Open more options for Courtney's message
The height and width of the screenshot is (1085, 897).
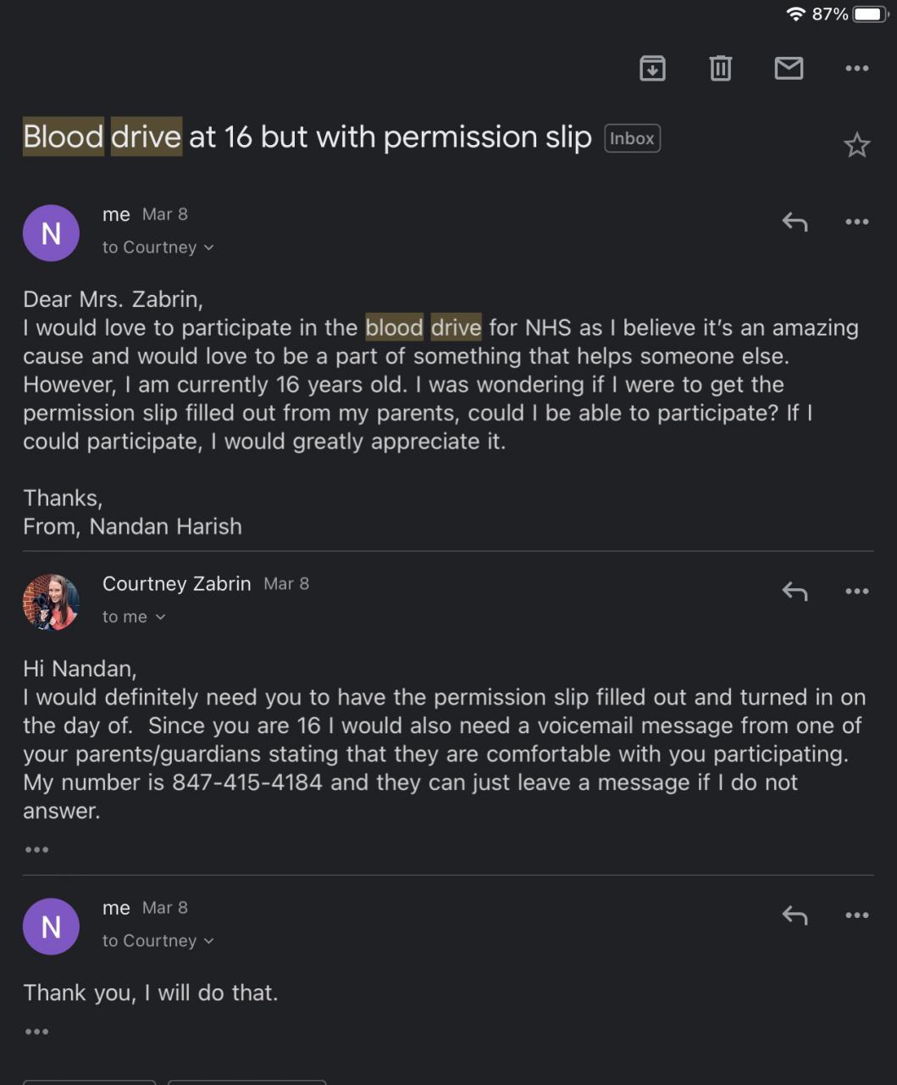pyautogui.click(x=856, y=592)
